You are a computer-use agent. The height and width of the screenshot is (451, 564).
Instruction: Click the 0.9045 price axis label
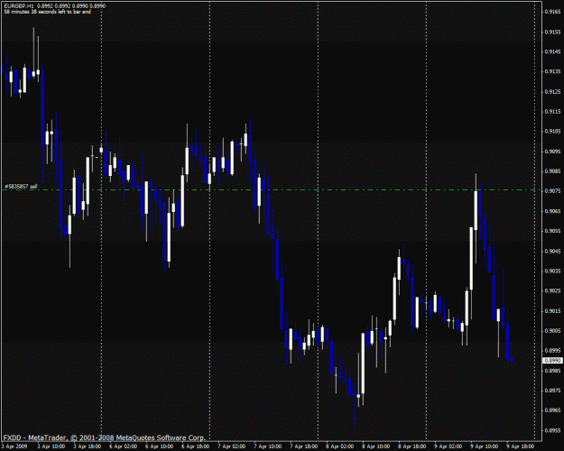coord(552,251)
